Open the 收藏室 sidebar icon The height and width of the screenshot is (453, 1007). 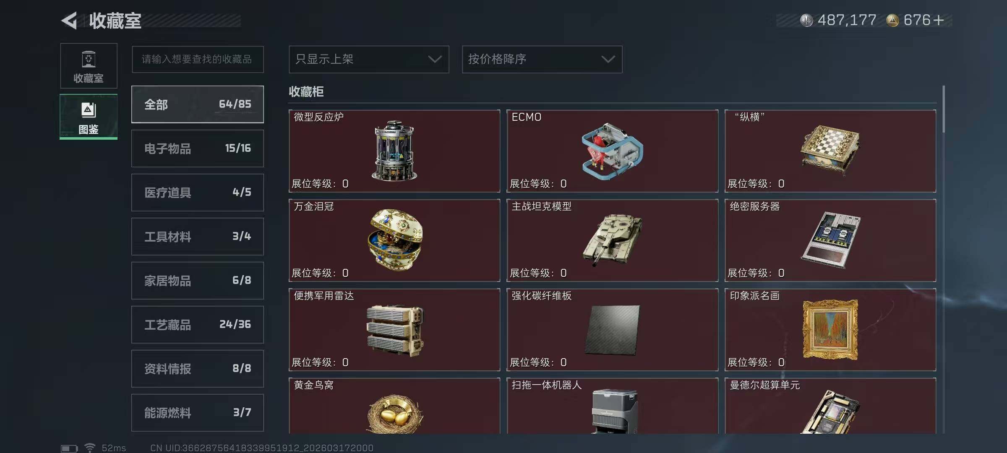[89, 66]
